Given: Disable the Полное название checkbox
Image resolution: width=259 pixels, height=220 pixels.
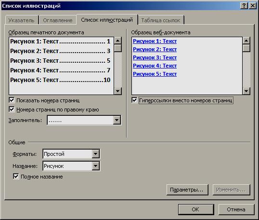Looking at the screenshot, I should (x=16, y=176).
